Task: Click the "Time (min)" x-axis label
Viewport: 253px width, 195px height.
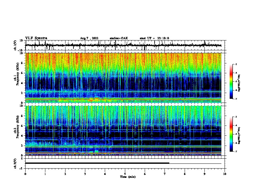Action: [128, 177]
